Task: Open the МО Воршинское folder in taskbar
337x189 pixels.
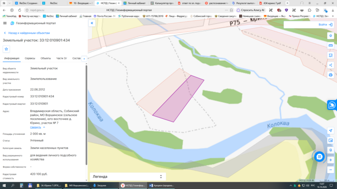Action: [77, 186]
